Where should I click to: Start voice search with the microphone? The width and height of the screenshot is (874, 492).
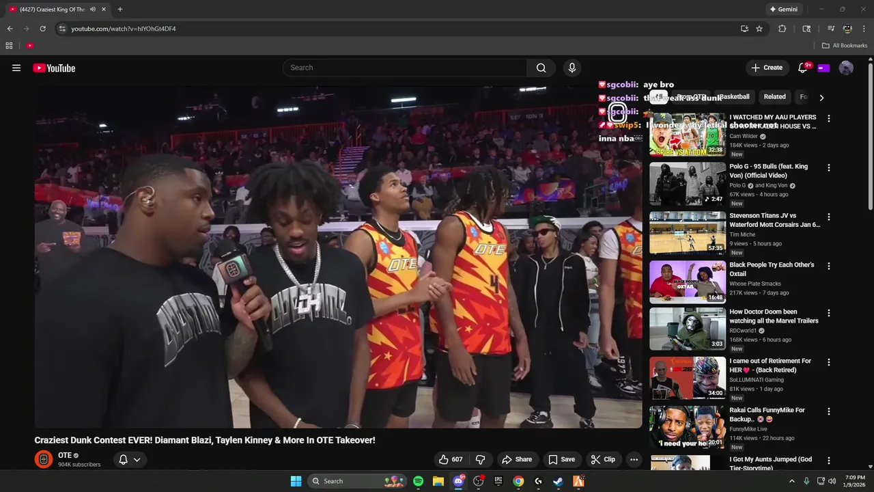pos(572,68)
